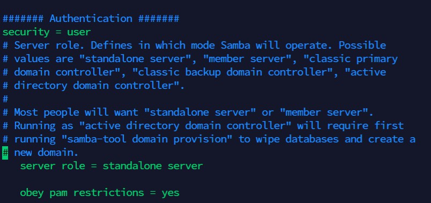Viewport: 431px width, 203px height.
Task: Click the lone hash on the empty comment line
Action: 5,99
